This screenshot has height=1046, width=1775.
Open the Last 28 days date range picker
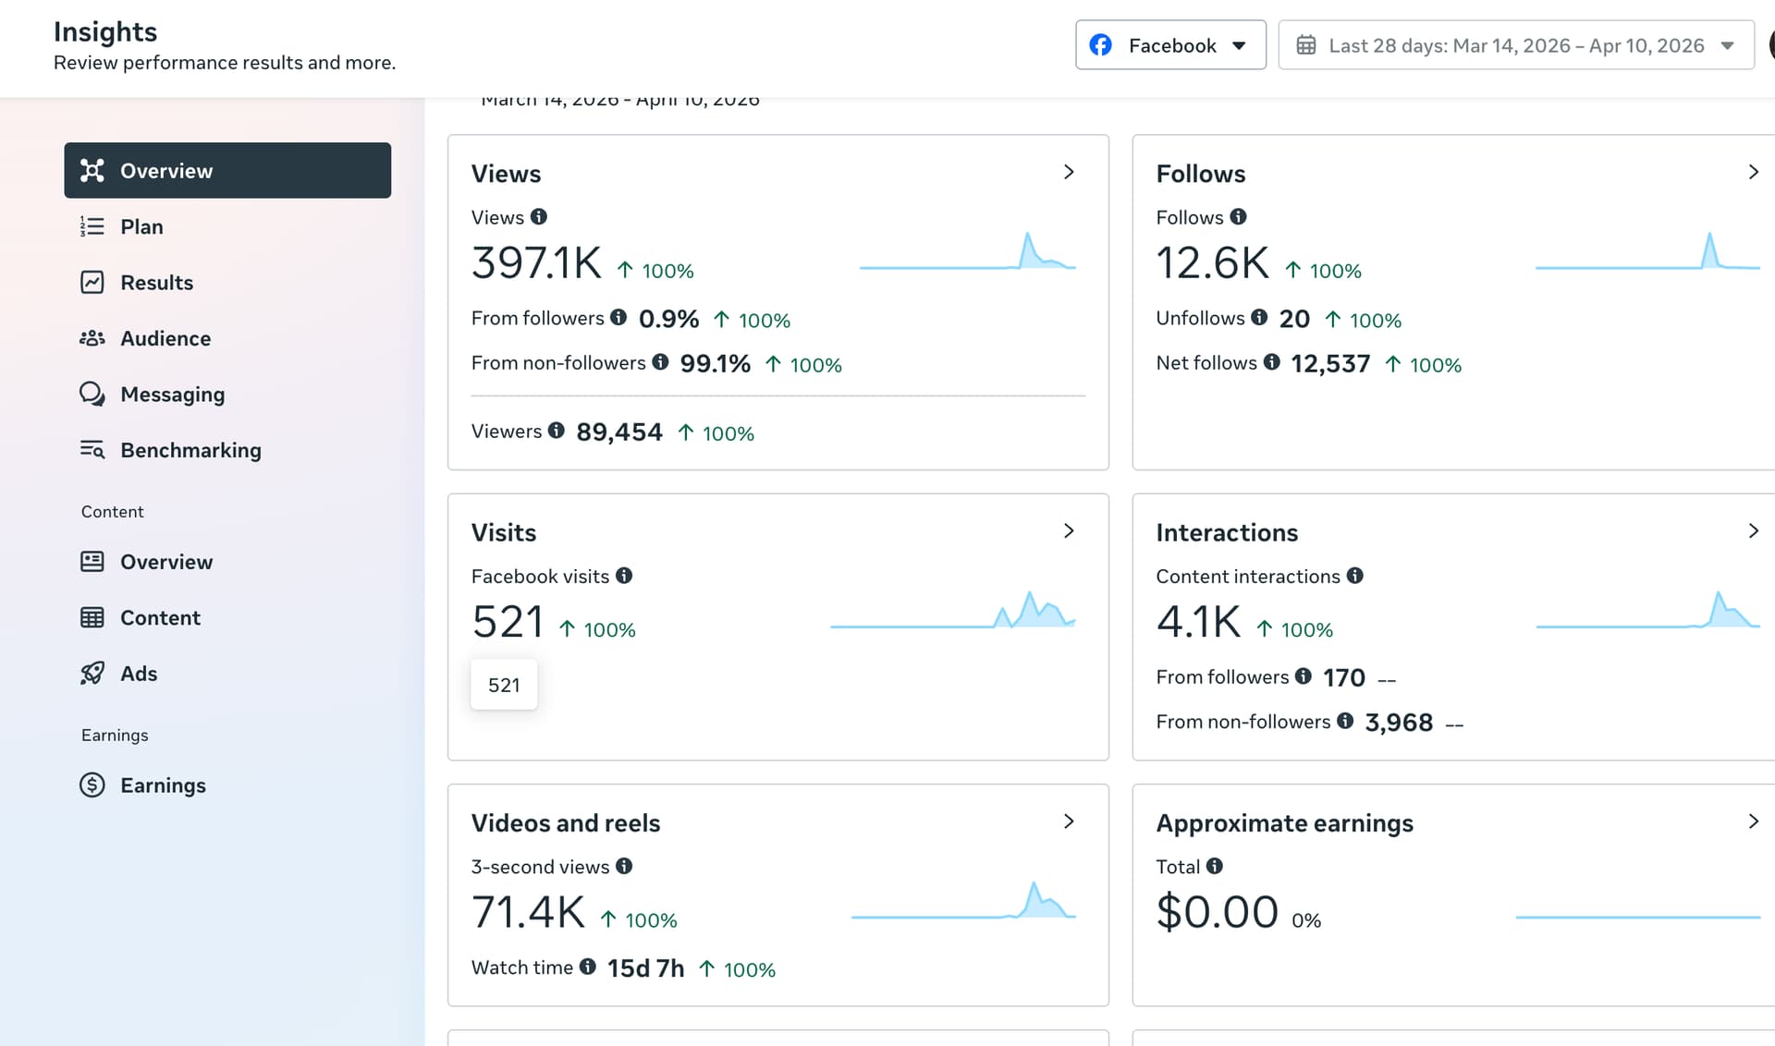pyautogui.click(x=1515, y=45)
